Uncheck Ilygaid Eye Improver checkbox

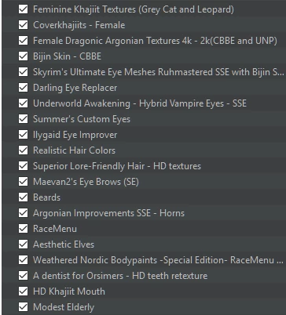point(23,135)
